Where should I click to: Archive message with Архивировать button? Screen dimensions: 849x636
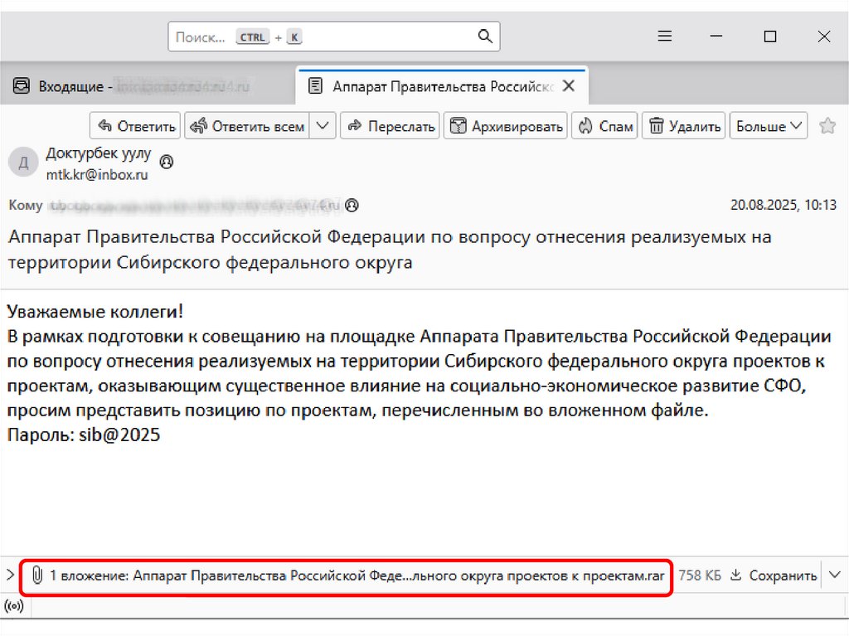(505, 126)
